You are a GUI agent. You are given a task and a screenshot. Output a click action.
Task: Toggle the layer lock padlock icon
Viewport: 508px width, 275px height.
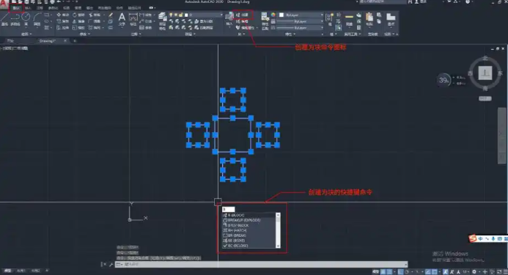point(181,15)
